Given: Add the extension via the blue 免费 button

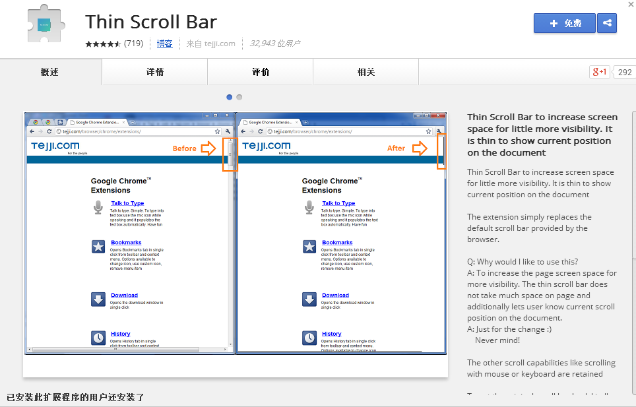Looking at the screenshot, I should [565, 23].
